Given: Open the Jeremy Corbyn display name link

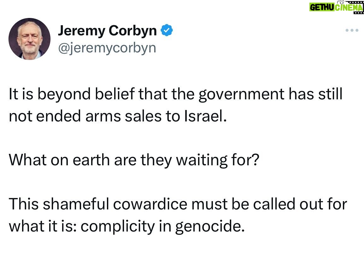Looking at the screenshot, I should coord(107,31).
